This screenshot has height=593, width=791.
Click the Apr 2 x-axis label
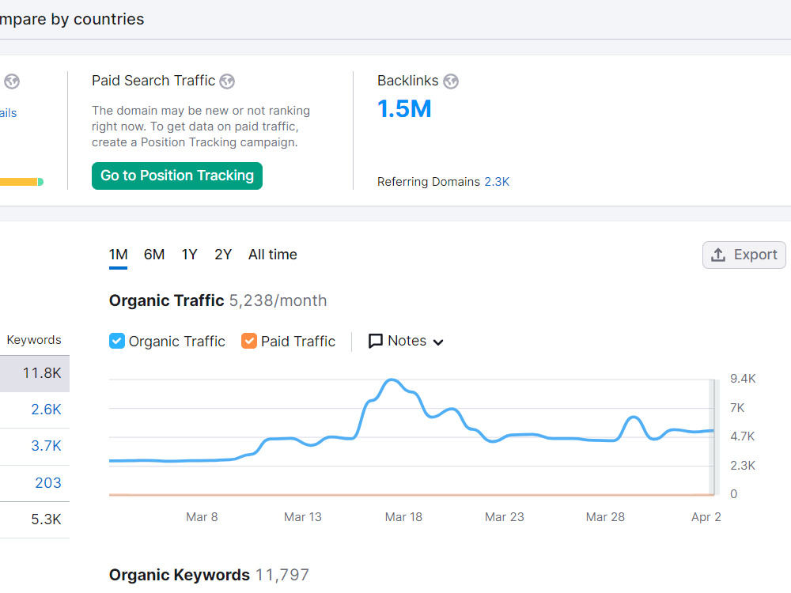(x=706, y=517)
